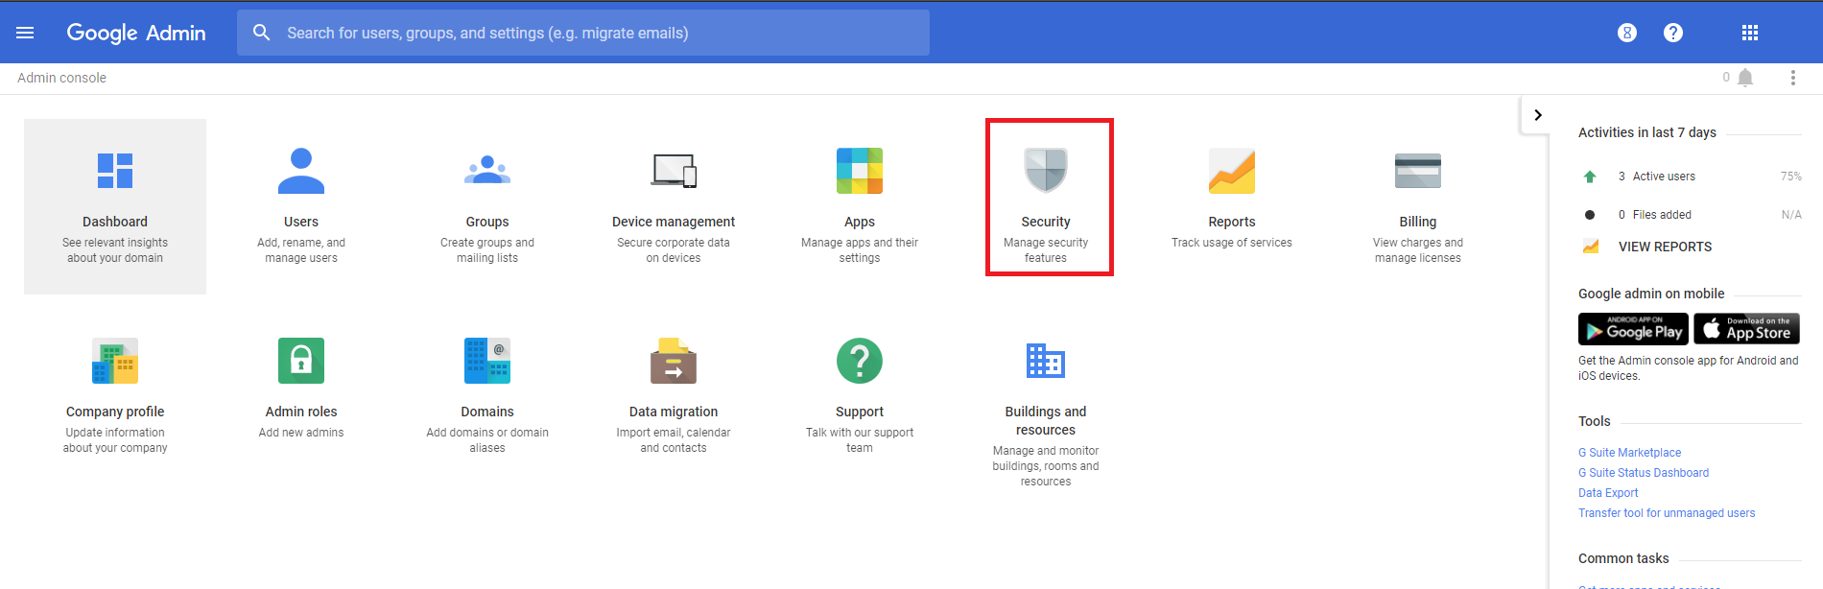The width and height of the screenshot is (1823, 589).
Task: Click the Users label text
Action: pos(301,222)
